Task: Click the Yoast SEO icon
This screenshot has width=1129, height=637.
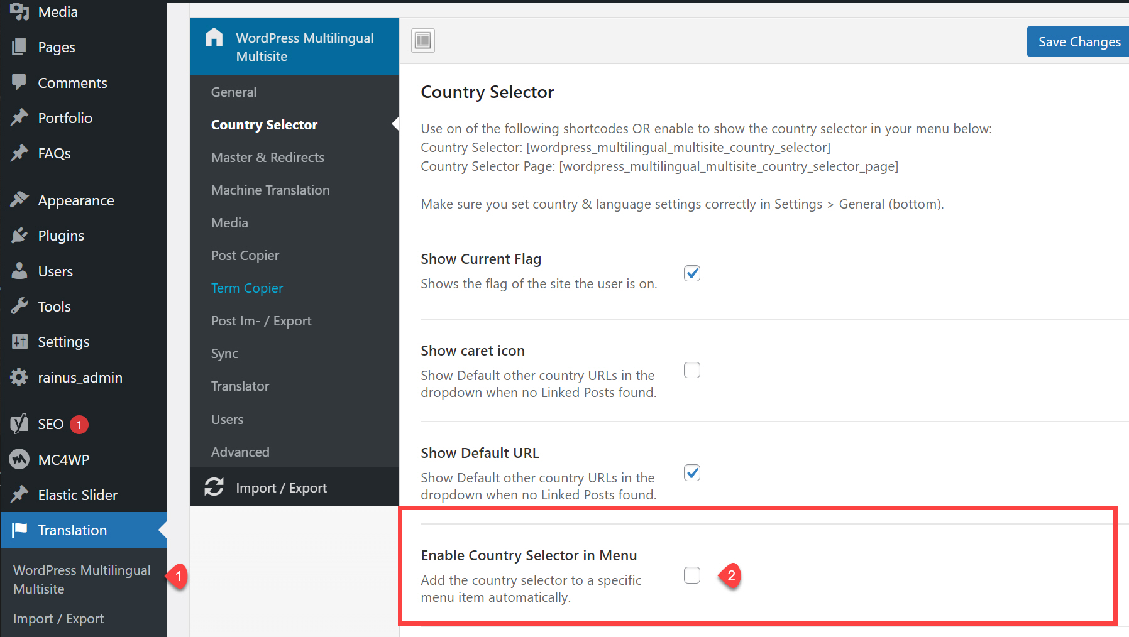Action: pyautogui.click(x=19, y=423)
